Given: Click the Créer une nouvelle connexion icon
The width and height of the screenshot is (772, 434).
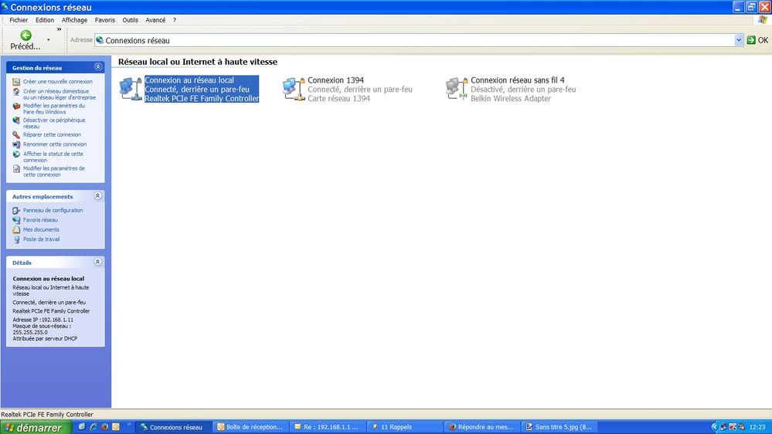Looking at the screenshot, I should (16, 82).
